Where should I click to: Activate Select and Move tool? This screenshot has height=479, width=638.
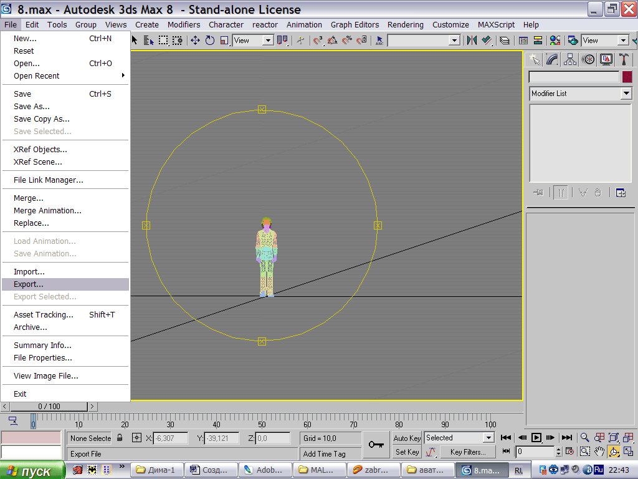[x=195, y=41]
